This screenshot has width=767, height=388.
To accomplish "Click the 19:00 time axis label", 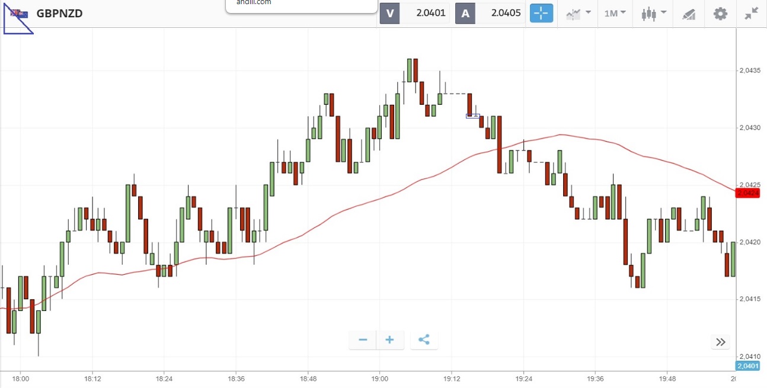I will coord(380,379).
